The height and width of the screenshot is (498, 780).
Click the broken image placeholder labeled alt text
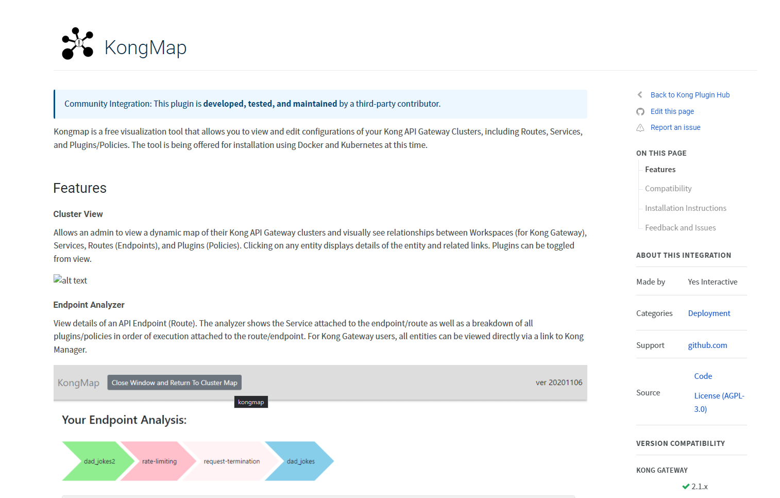[x=70, y=280]
